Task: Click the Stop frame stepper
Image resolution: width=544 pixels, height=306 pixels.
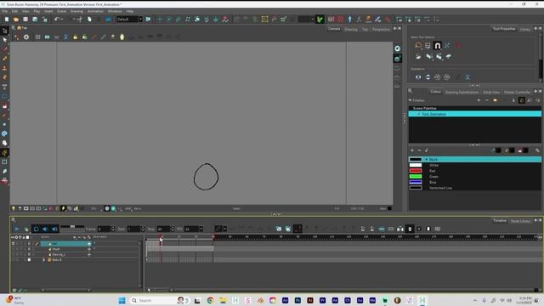Action: pos(173,229)
